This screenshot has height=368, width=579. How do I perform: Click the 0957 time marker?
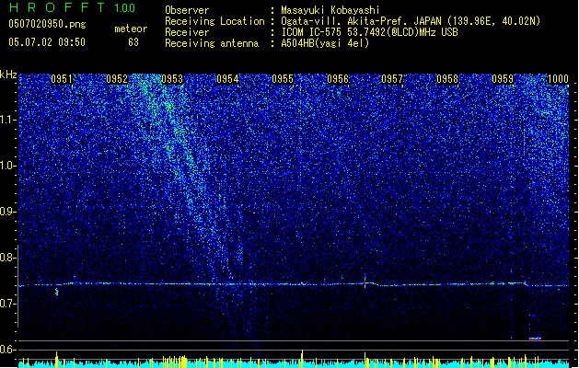392,79
